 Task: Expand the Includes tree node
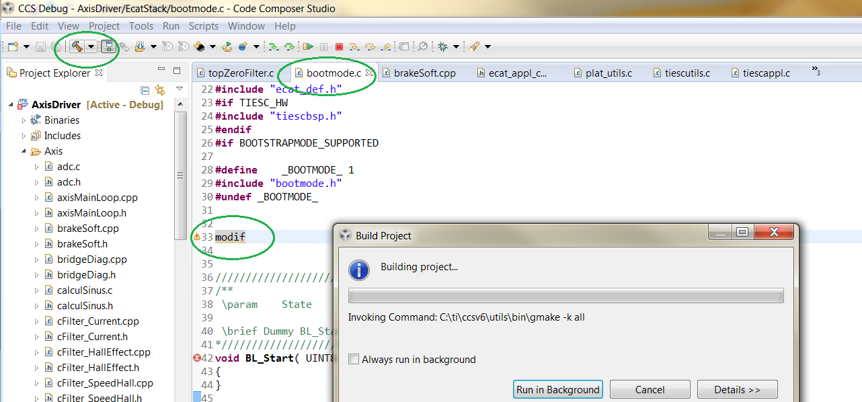pos(24,136)
